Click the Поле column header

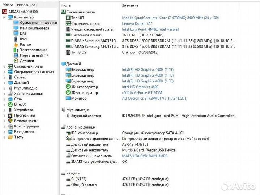click(66, 5)
